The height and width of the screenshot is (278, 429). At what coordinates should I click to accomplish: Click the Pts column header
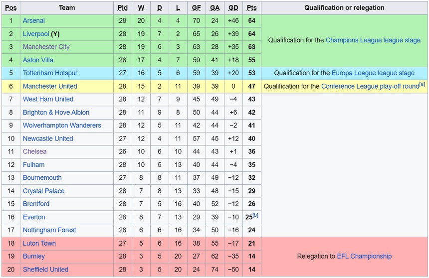click(252, 8)
